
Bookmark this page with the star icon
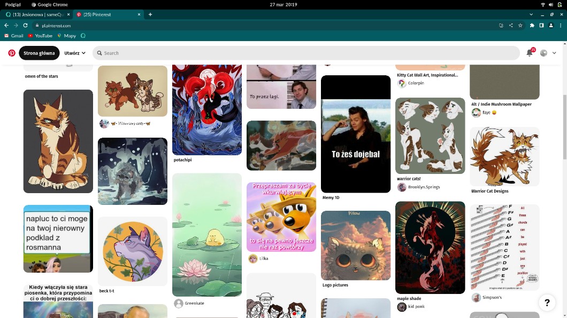(520, 25)
